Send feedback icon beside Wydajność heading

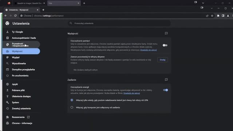[166, 33]
